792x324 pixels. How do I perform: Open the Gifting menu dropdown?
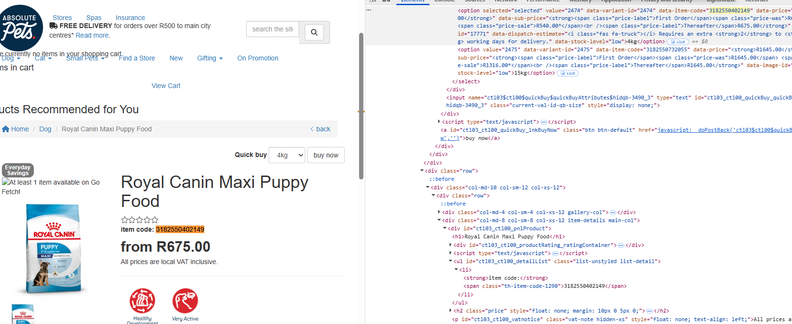(x=210, y=58)
